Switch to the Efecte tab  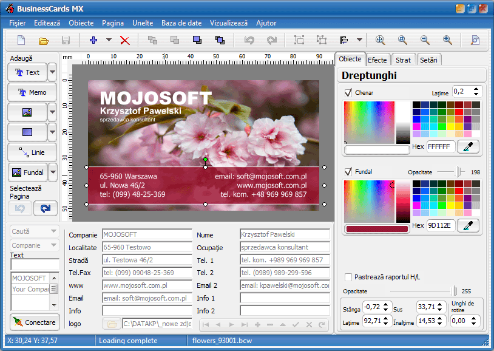[377, 60]
